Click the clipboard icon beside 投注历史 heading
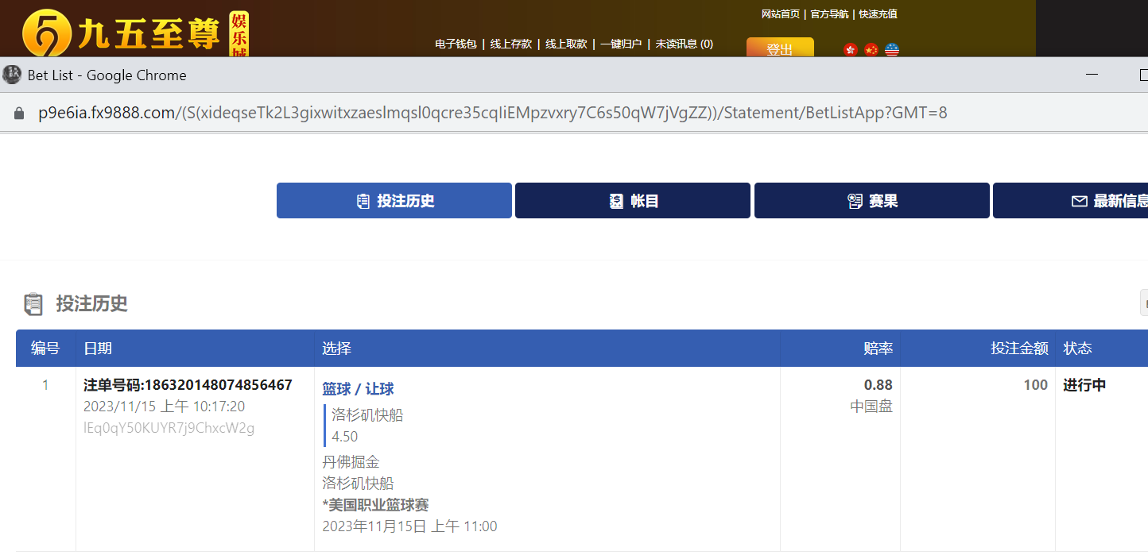This screenshot has width=1148, height=555. [x=33, y=304]
